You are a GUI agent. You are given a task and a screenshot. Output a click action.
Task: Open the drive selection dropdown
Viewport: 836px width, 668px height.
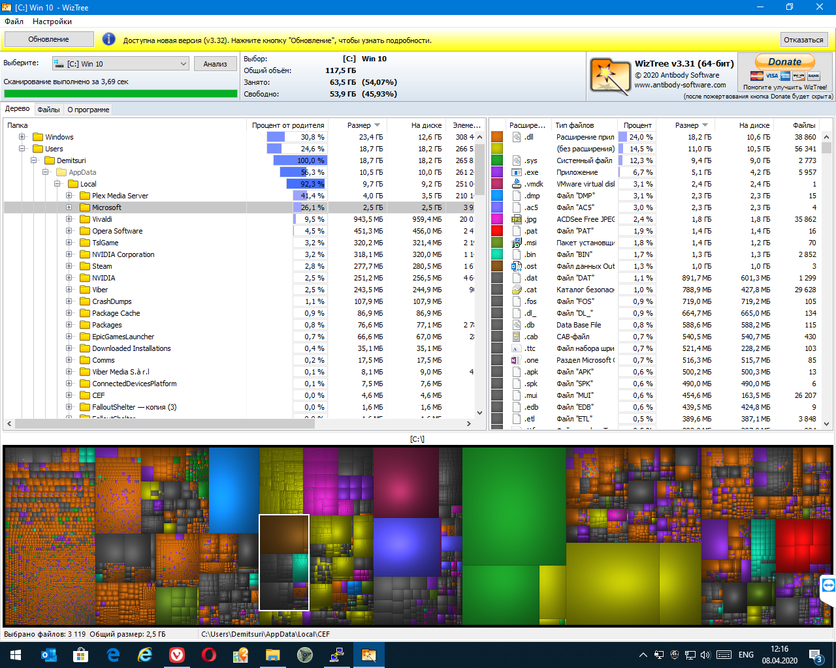(183, 64)
